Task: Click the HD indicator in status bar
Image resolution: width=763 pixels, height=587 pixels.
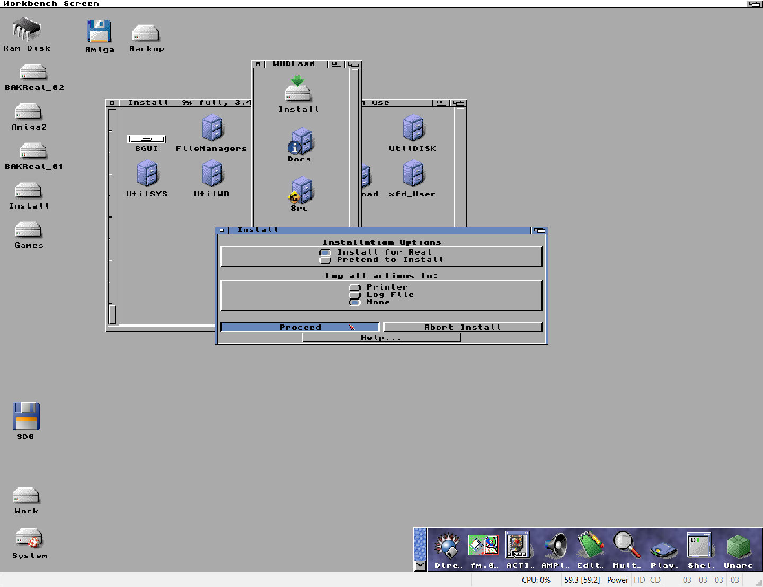Action: coord(640,580)
